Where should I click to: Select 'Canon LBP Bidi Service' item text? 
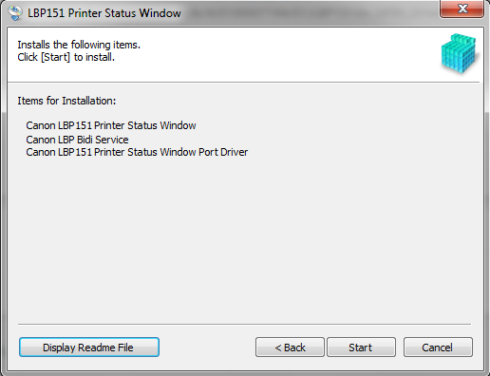77,140
